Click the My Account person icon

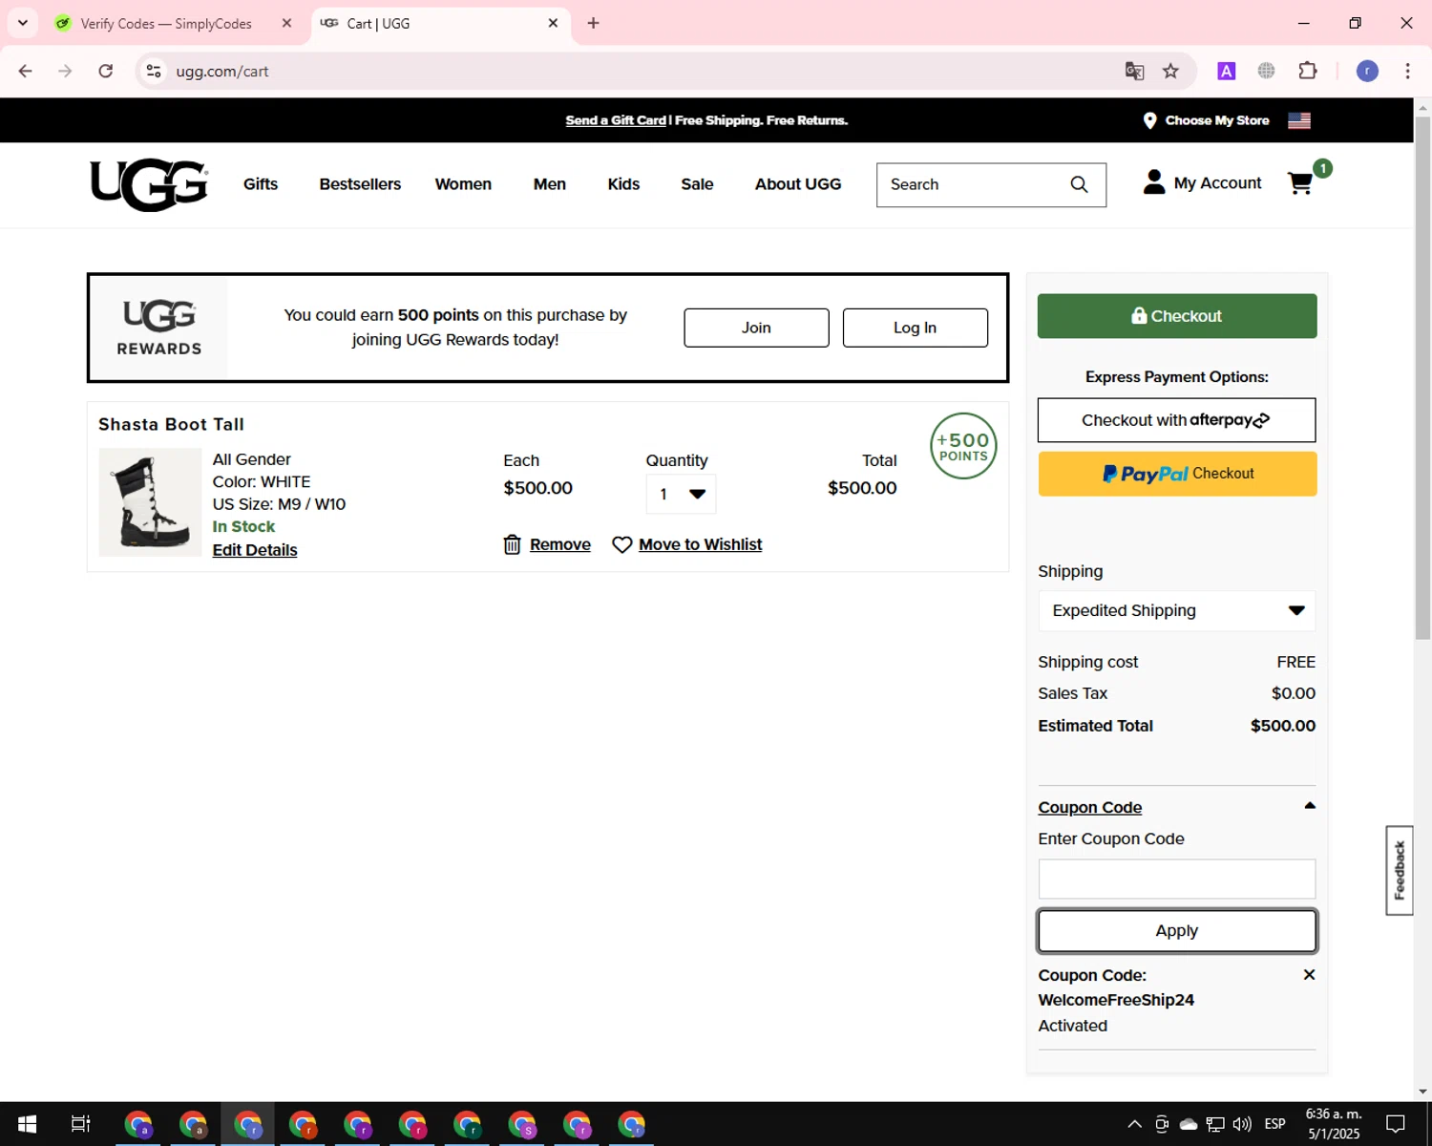(1154, 182)
